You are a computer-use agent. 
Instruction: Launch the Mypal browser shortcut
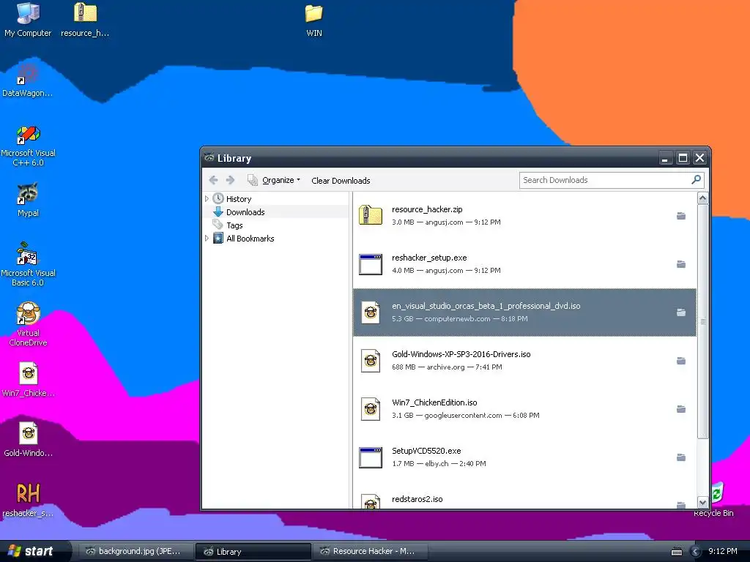28,200
